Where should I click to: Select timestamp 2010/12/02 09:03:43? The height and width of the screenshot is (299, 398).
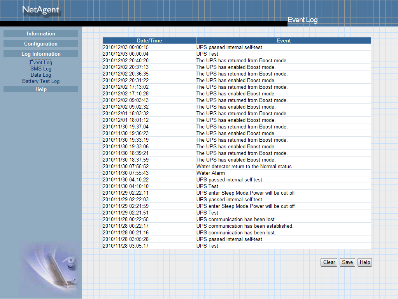[x=126, y=100]
